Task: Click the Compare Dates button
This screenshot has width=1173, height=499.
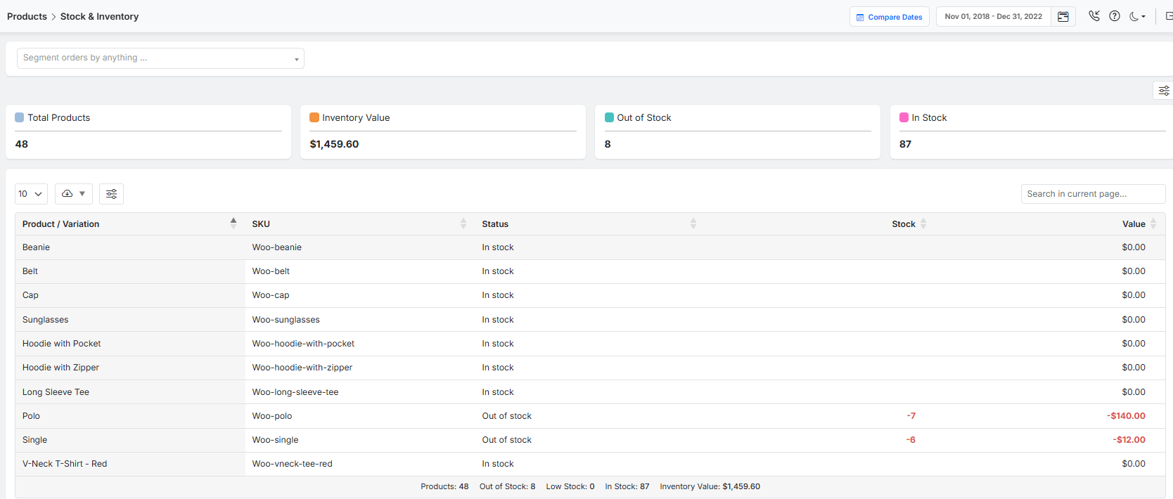Action: pyautogui.click(x=889, y=17)
